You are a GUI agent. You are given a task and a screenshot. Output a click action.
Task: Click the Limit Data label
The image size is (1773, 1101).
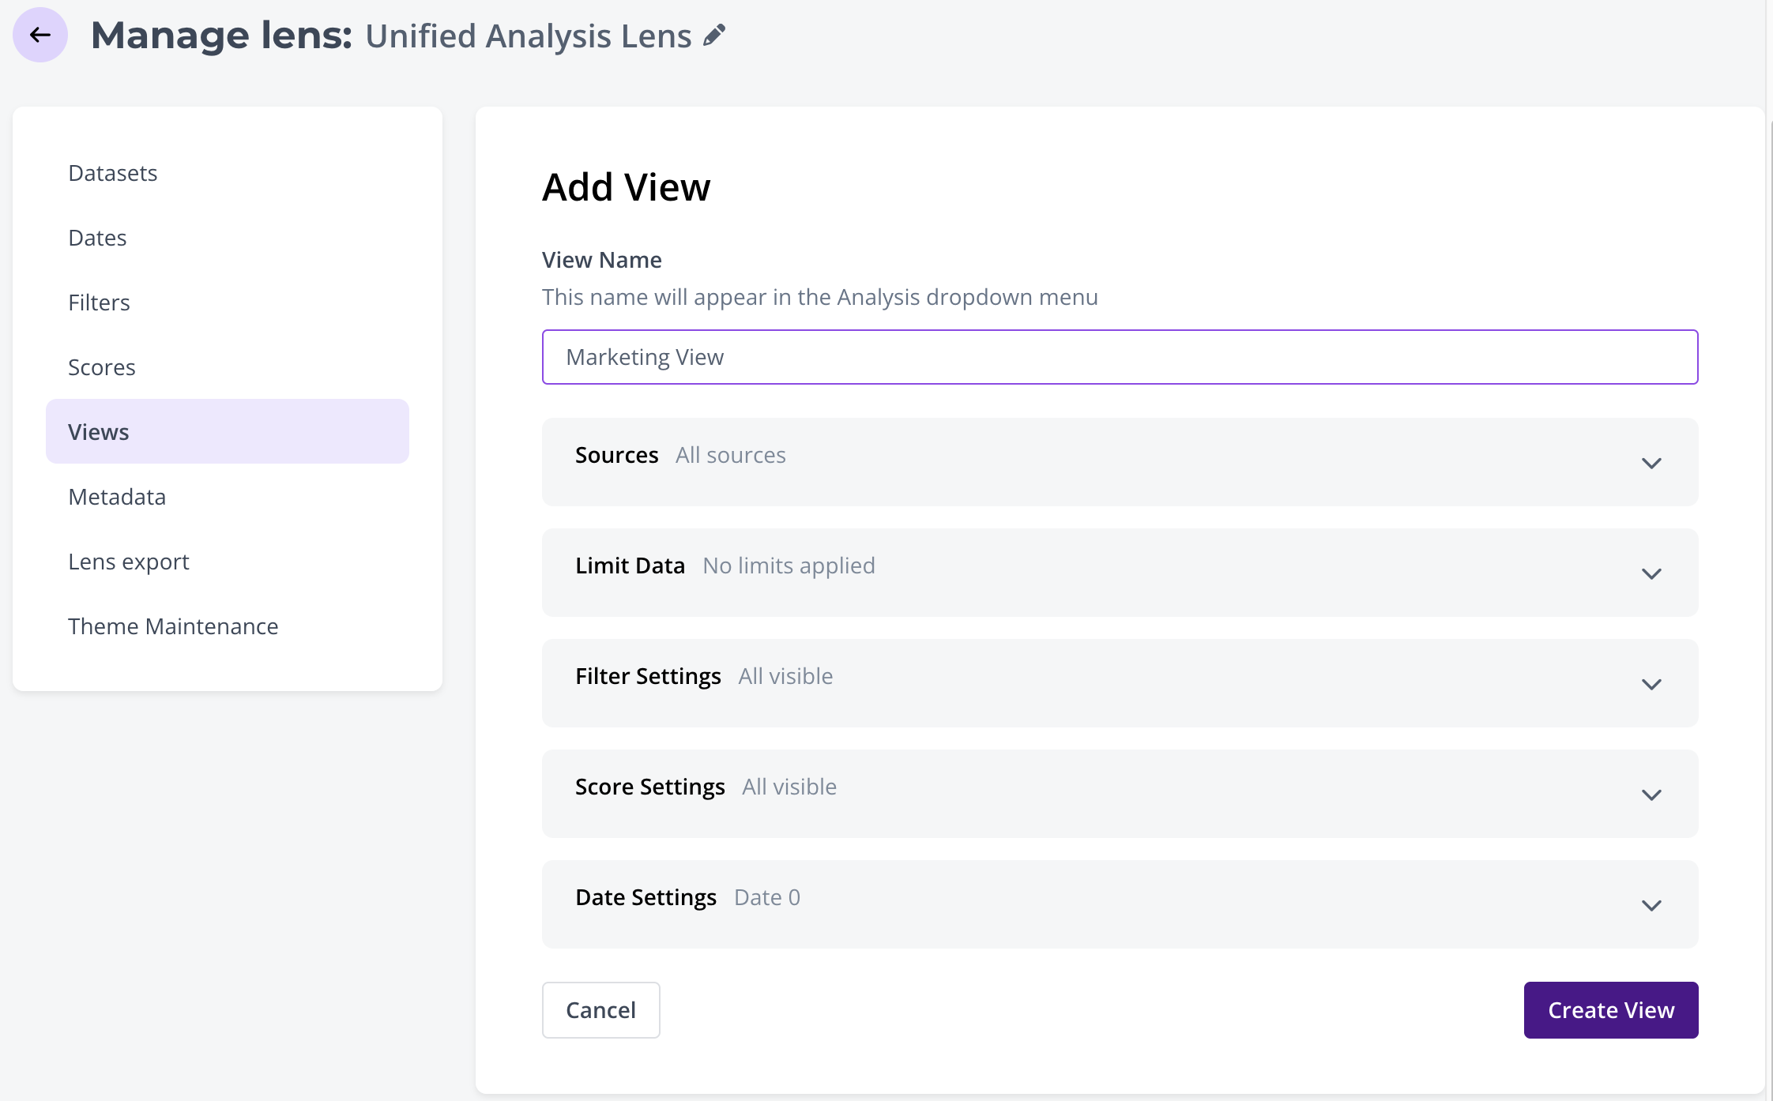click(x=630, y=566)
